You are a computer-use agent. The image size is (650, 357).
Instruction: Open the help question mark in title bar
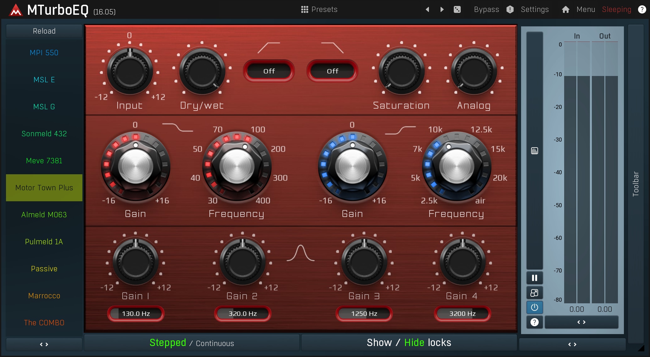(642, 9)
